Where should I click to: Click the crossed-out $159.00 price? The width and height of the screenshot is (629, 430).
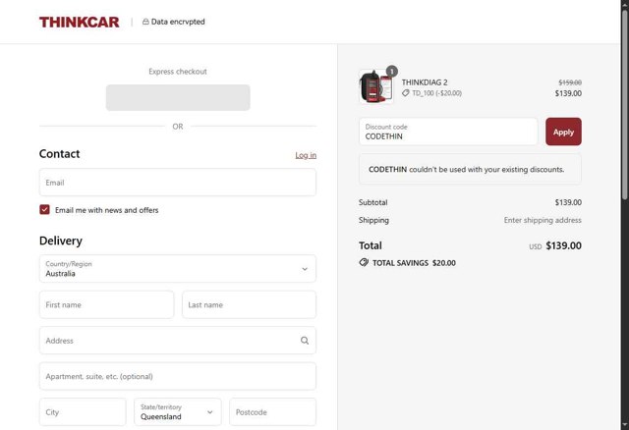(x=570, y=82)
